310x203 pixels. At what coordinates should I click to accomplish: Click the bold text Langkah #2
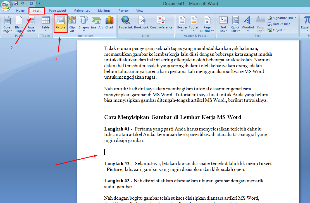coord(117,163)
